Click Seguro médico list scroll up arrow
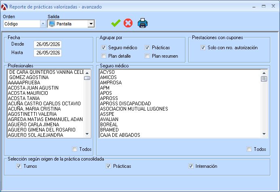The width and height of the screenshot is (280, 192). (x=264, y=73)
